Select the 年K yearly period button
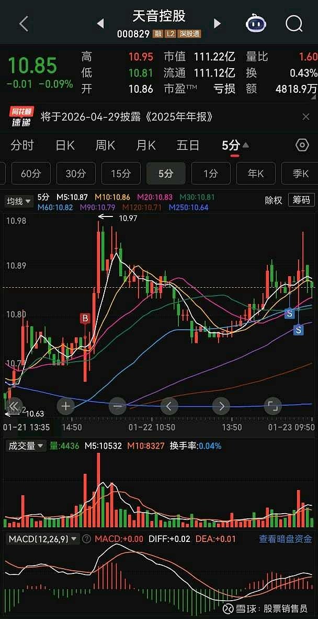 coord(256,173)
